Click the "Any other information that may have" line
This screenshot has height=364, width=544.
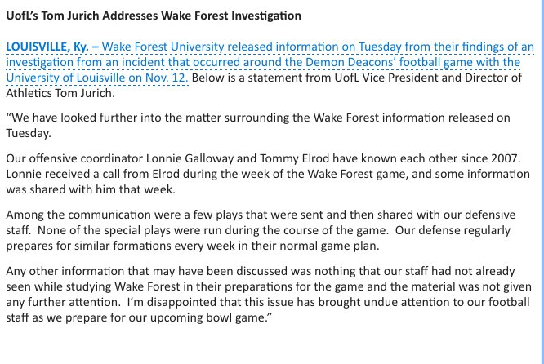tap(261, 271)
